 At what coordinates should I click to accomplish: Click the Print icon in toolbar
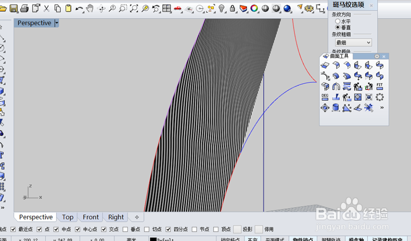coord(24,8)
